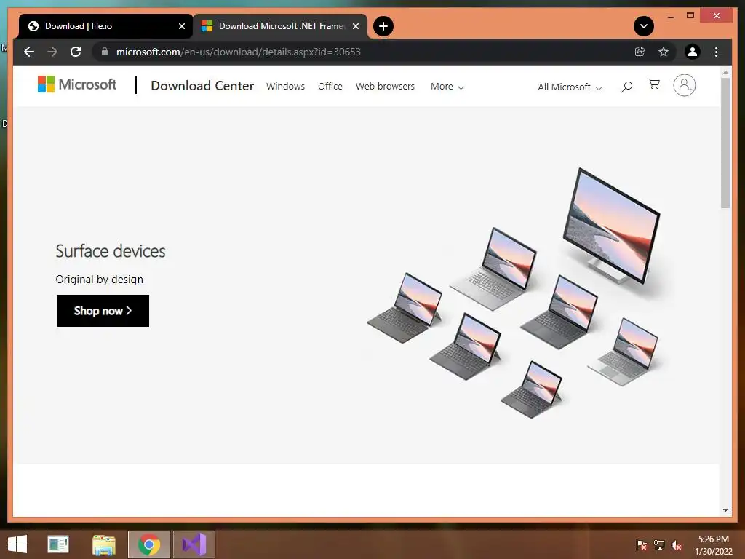Open the site search magnifier
Image resolution: width=745 pixels, height=559 pixels.
[626, 87]
